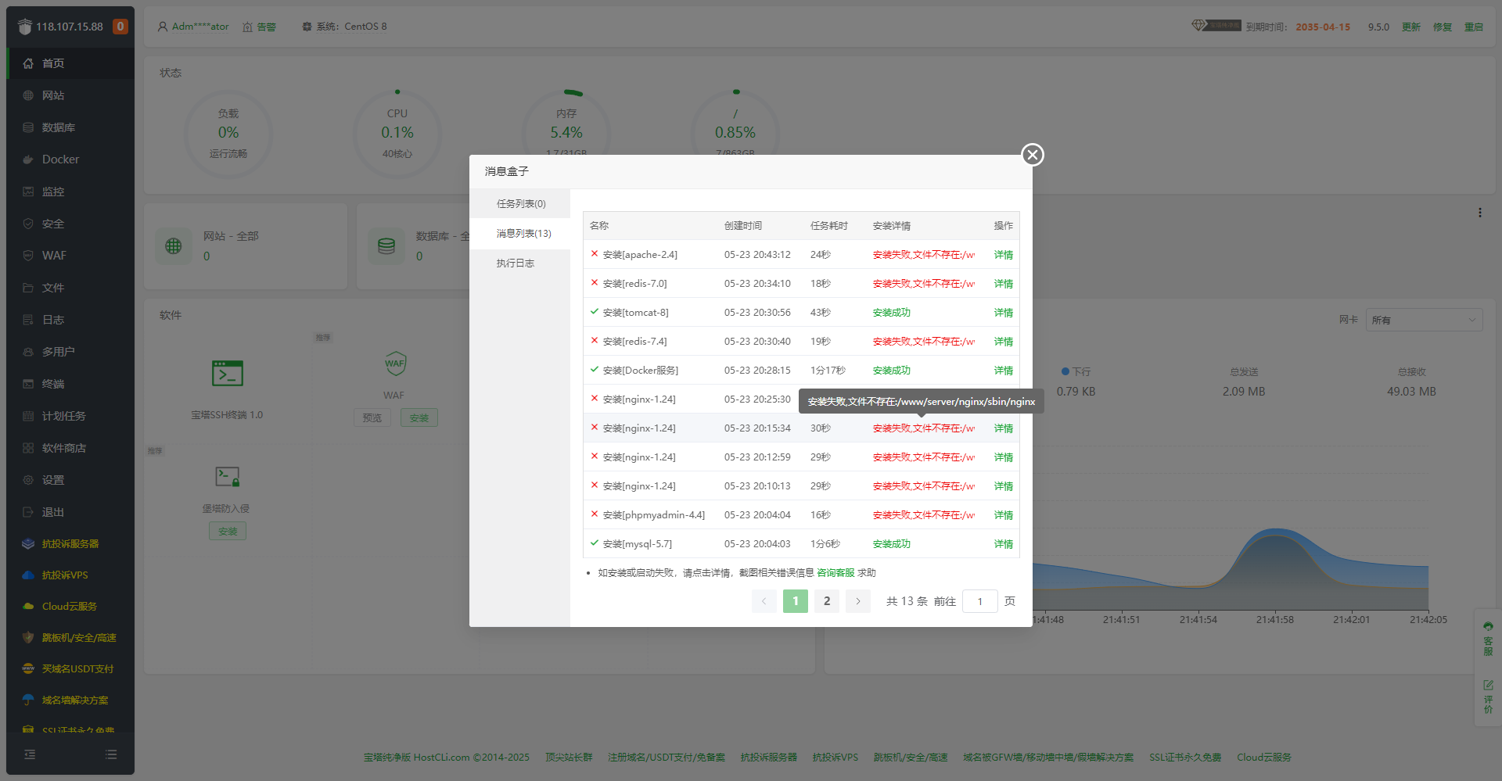Viewport: 1502px width, 781px height.
Task: Open the 客服 customer service widget
Action: [x=1488, y=639]
